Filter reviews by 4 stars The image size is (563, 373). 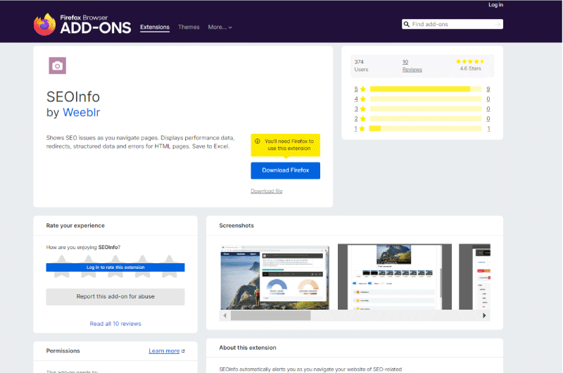coord(360,99)
